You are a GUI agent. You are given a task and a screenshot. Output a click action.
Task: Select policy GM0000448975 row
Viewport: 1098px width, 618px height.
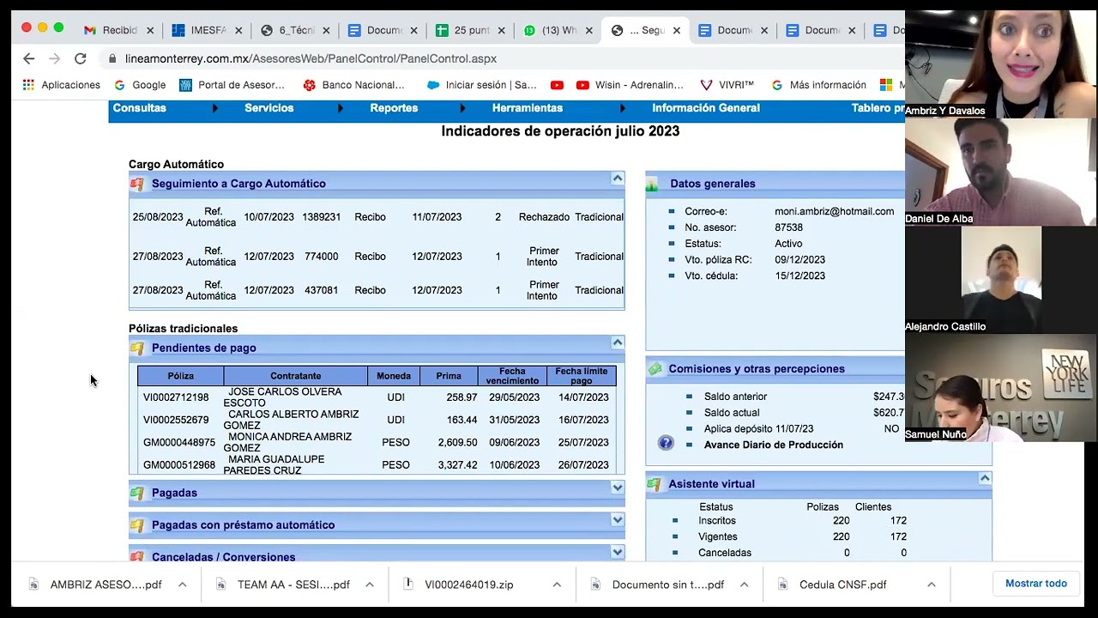tap(377, 442)
